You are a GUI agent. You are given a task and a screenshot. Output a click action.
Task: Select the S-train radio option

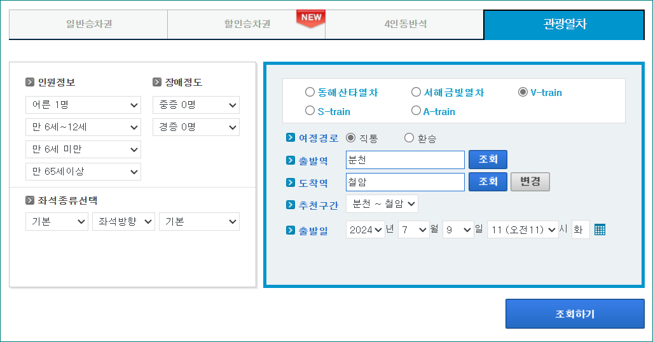pos(310,111)
